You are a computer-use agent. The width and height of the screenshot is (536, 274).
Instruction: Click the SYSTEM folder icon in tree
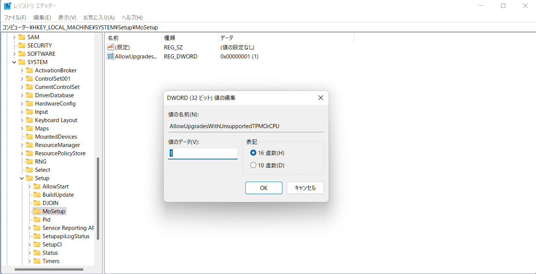click(22, 62)
